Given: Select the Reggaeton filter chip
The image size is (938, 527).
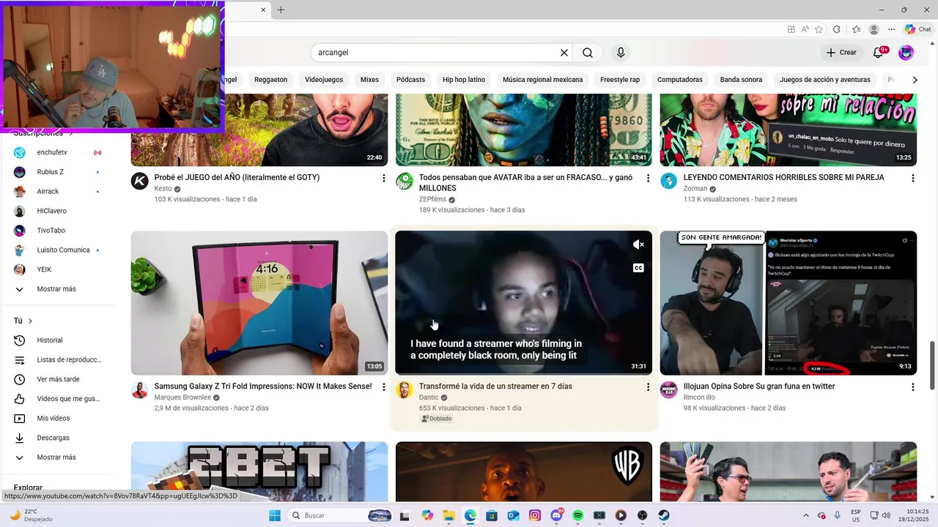Looking at the screenshot, I should click(x=270, y=80).
